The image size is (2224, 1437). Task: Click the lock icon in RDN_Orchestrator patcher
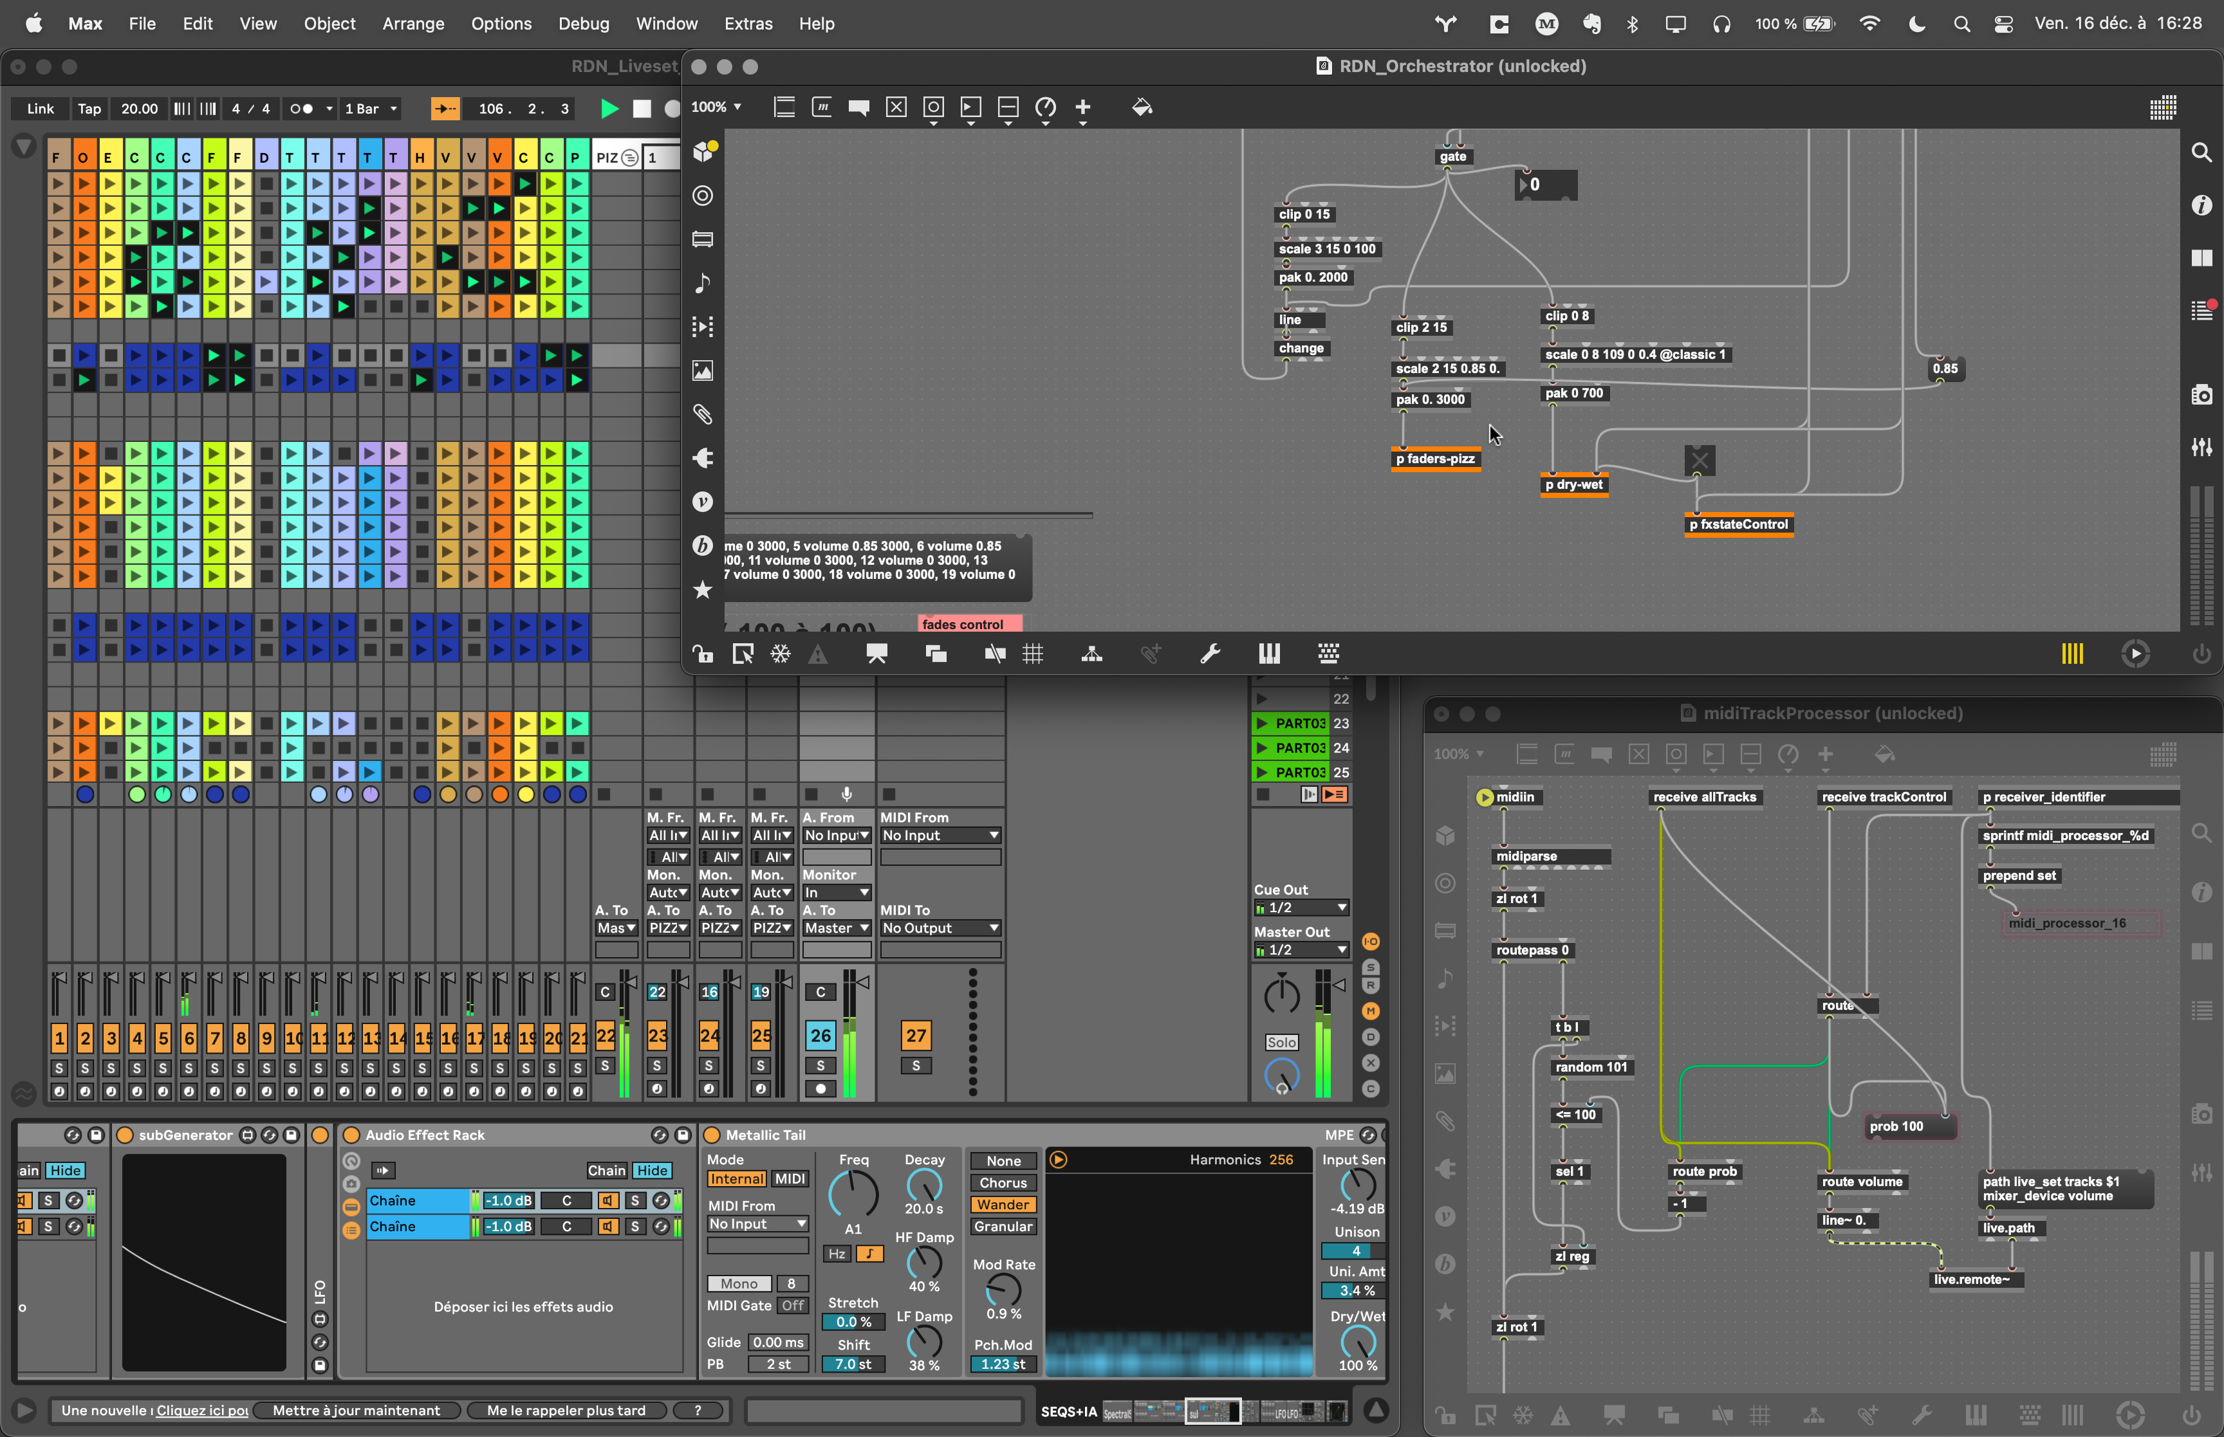coord(703,654)
